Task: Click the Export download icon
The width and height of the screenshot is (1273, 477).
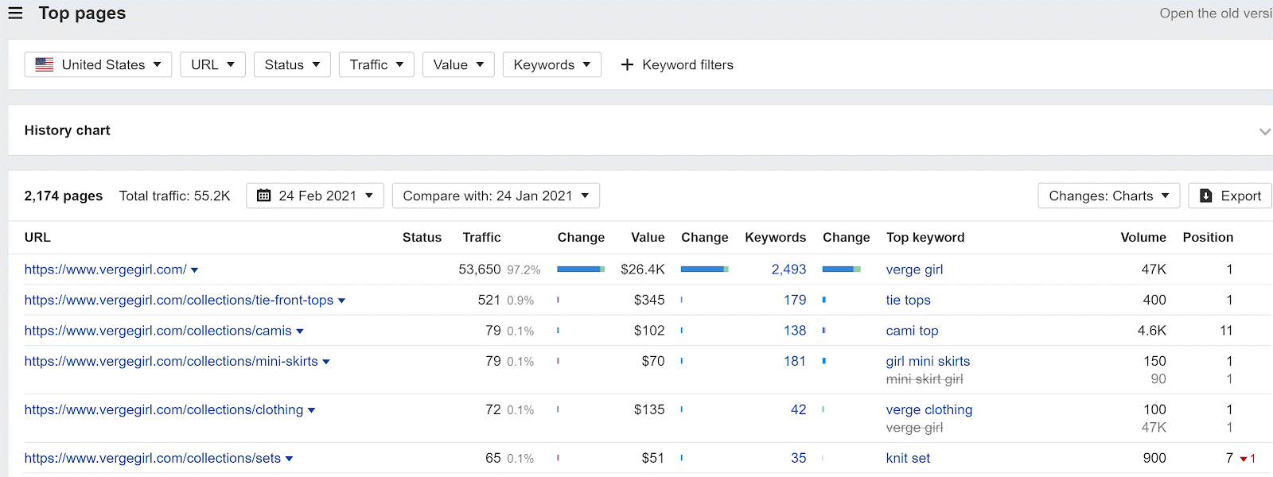Action: pos(1205,196)
